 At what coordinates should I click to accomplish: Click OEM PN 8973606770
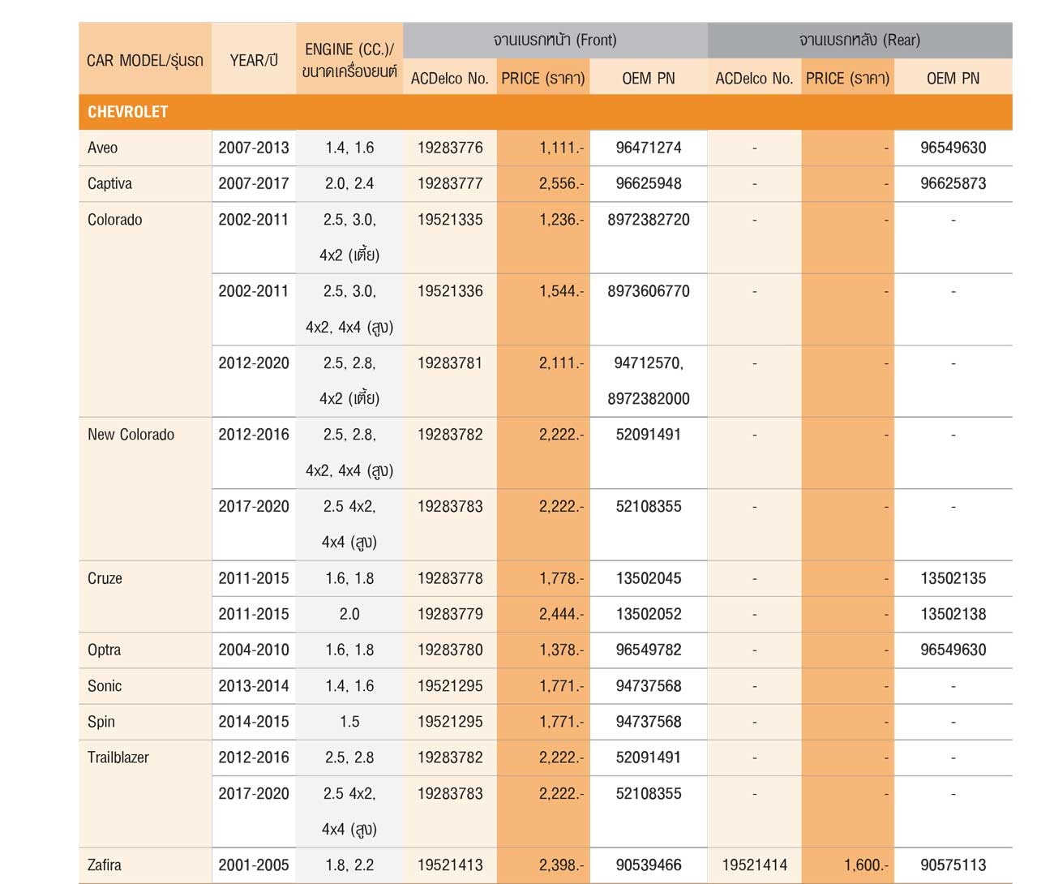coord(649,291)
